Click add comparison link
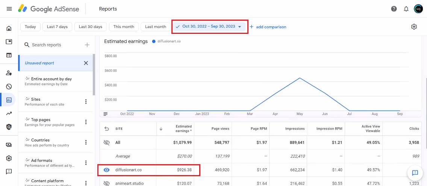 click(x=268, y=27)
